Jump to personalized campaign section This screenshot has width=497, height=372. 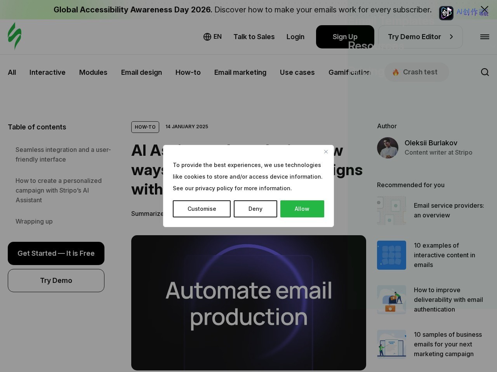point(59,190)
